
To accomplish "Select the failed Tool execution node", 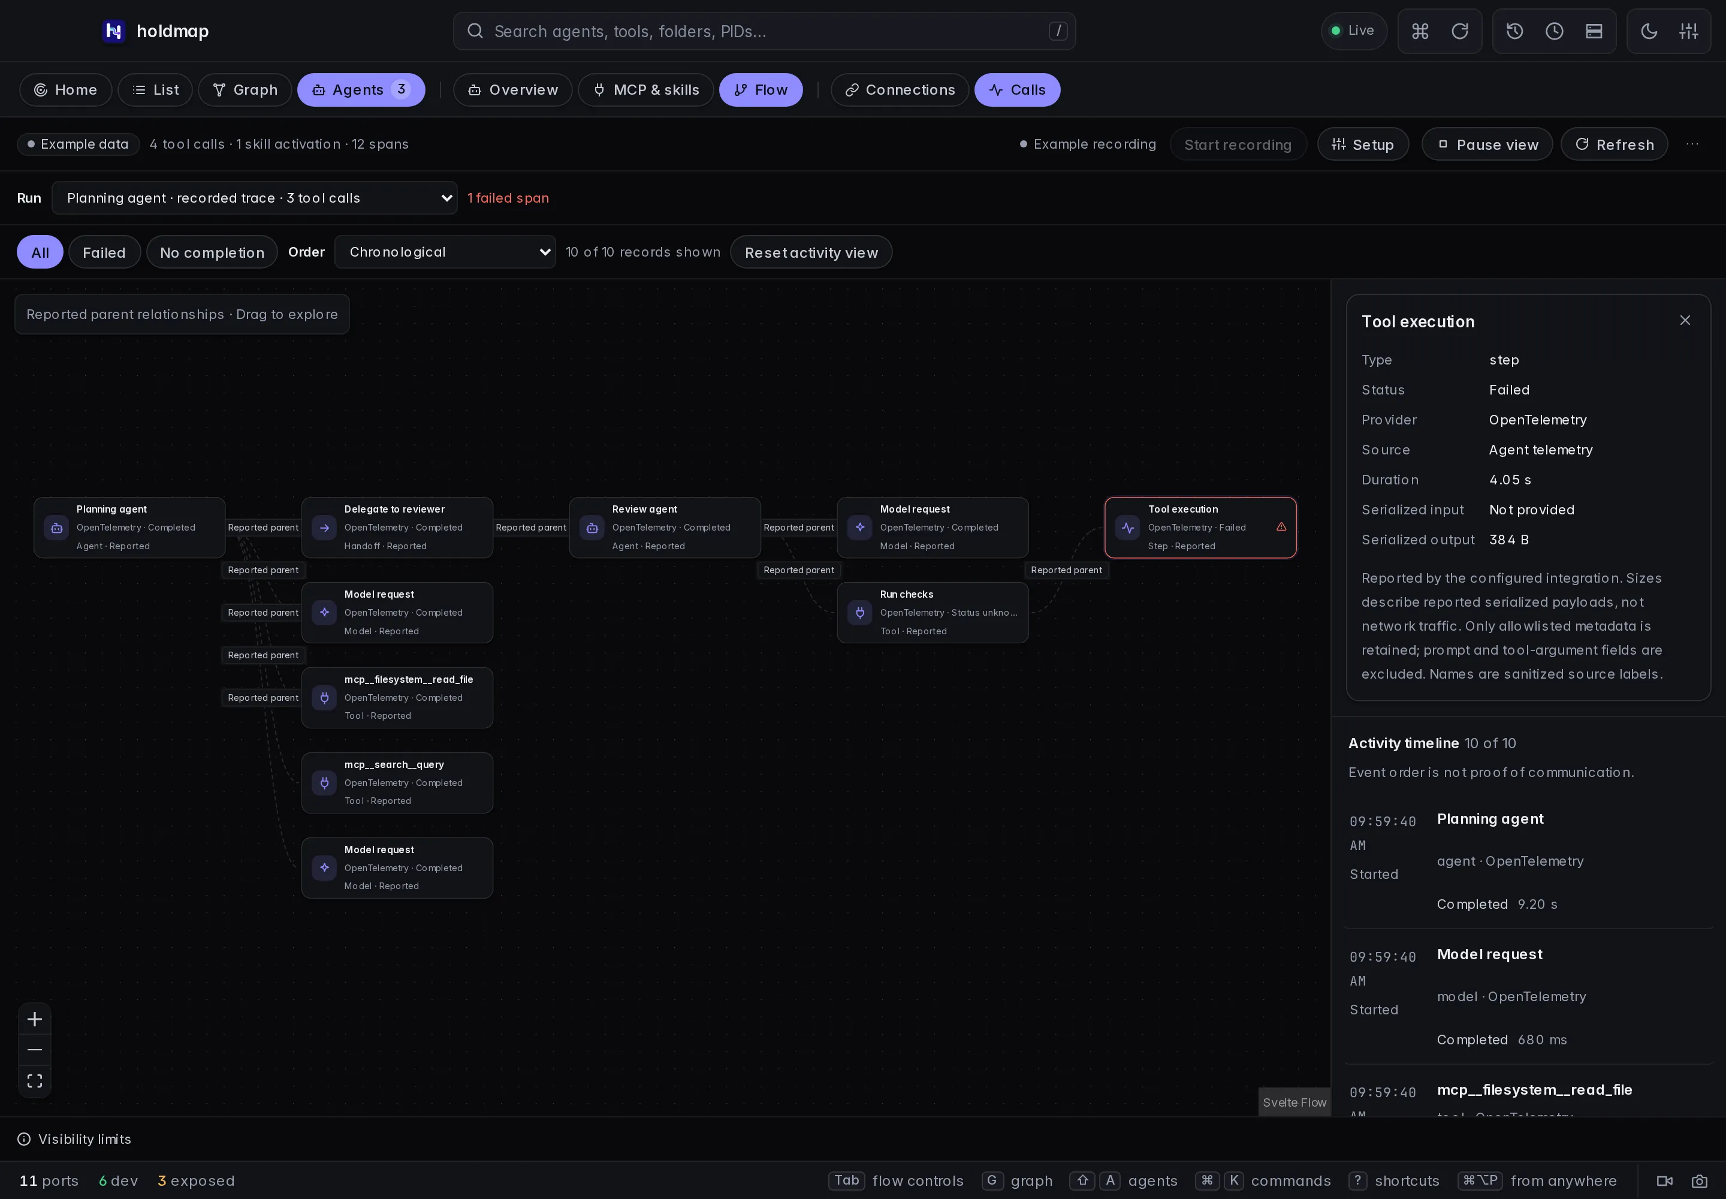I will pyautogui.click(x=1200, y=528).
